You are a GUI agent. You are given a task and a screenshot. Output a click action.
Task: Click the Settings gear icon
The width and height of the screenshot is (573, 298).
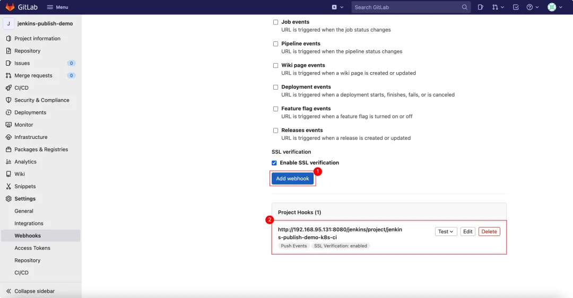[8, 199]
